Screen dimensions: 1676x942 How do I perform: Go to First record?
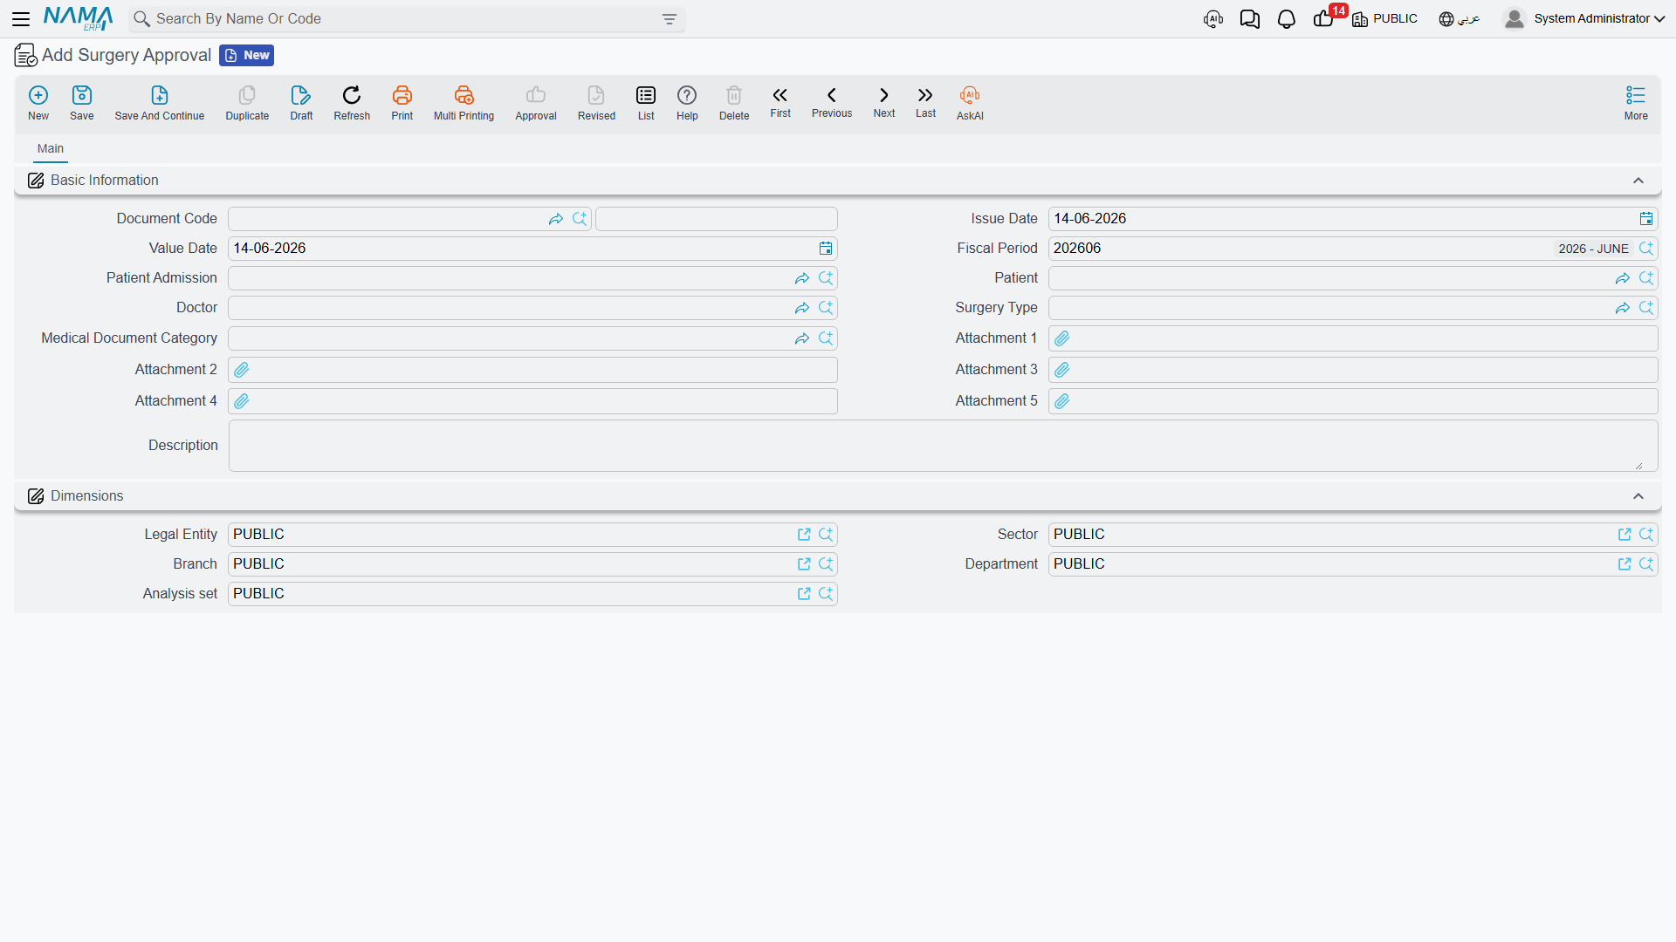tap(780, 102)
